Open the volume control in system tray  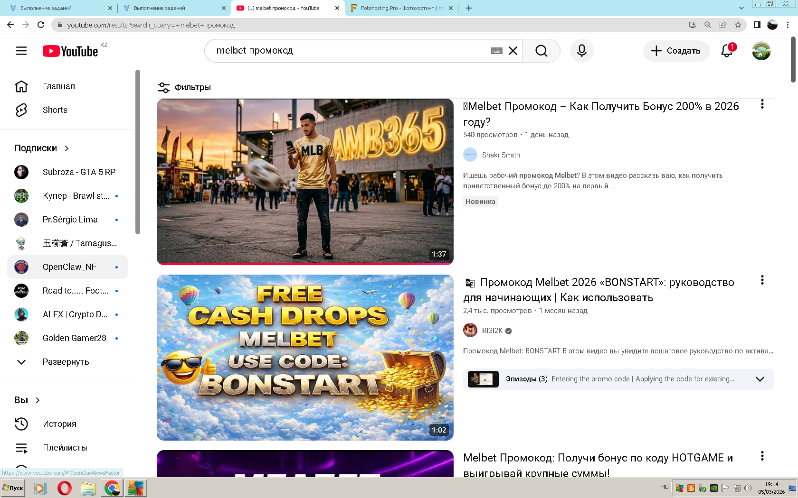748,488
